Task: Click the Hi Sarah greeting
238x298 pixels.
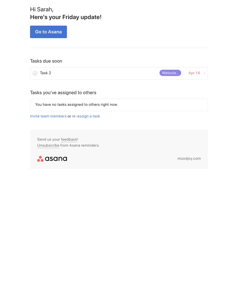Action: (x=42, y=9)
